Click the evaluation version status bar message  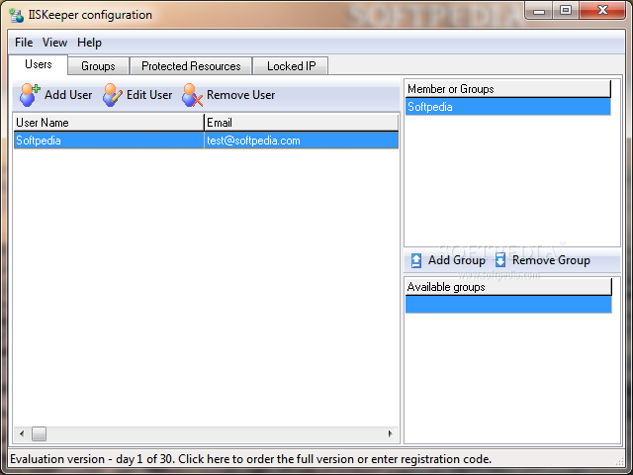250,459
